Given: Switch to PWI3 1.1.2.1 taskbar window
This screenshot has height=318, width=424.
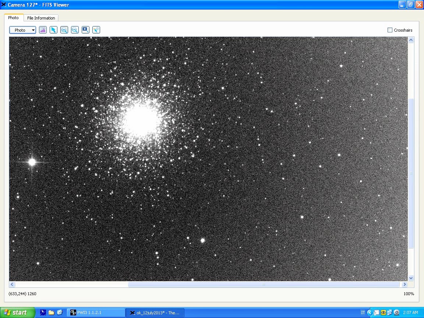Looking at the screenshot, I should (96, 312).
